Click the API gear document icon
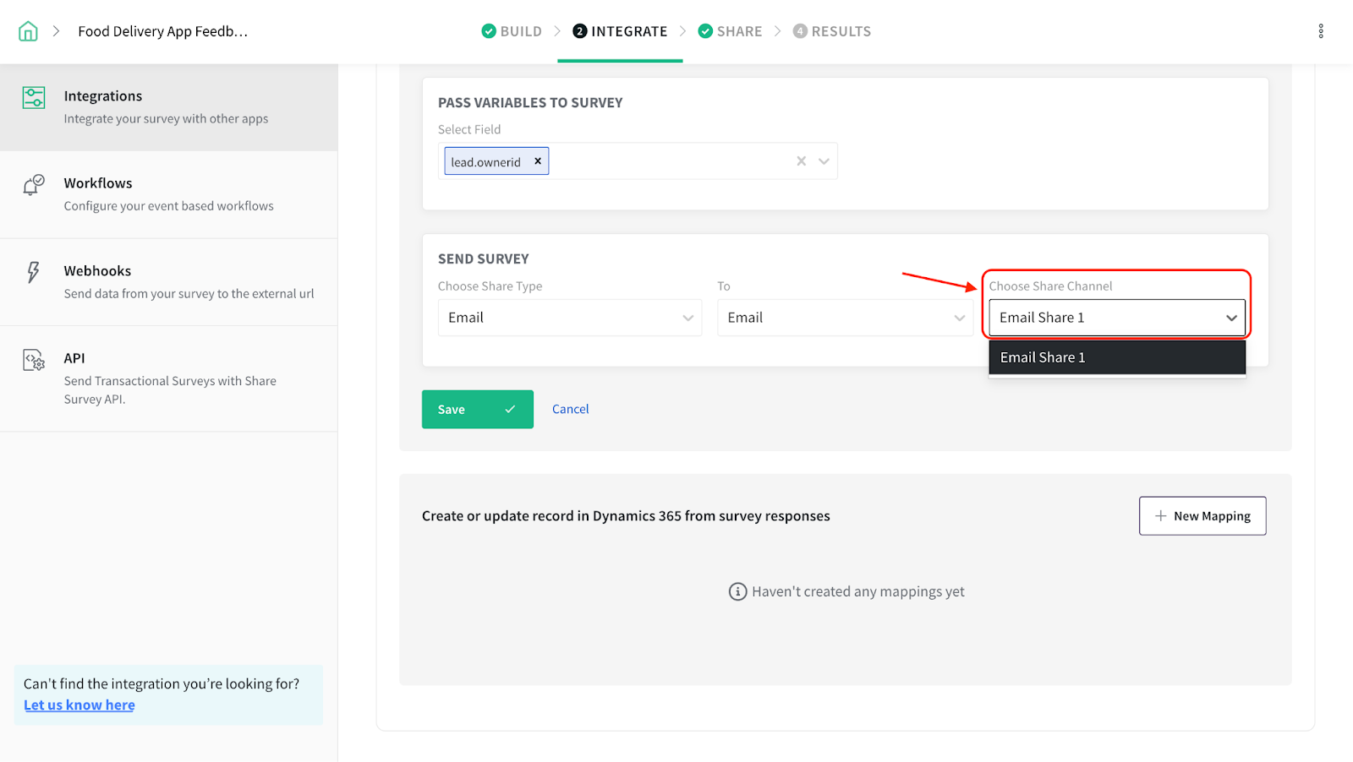Screen dimensions: 1353x762 pos(34,360)
